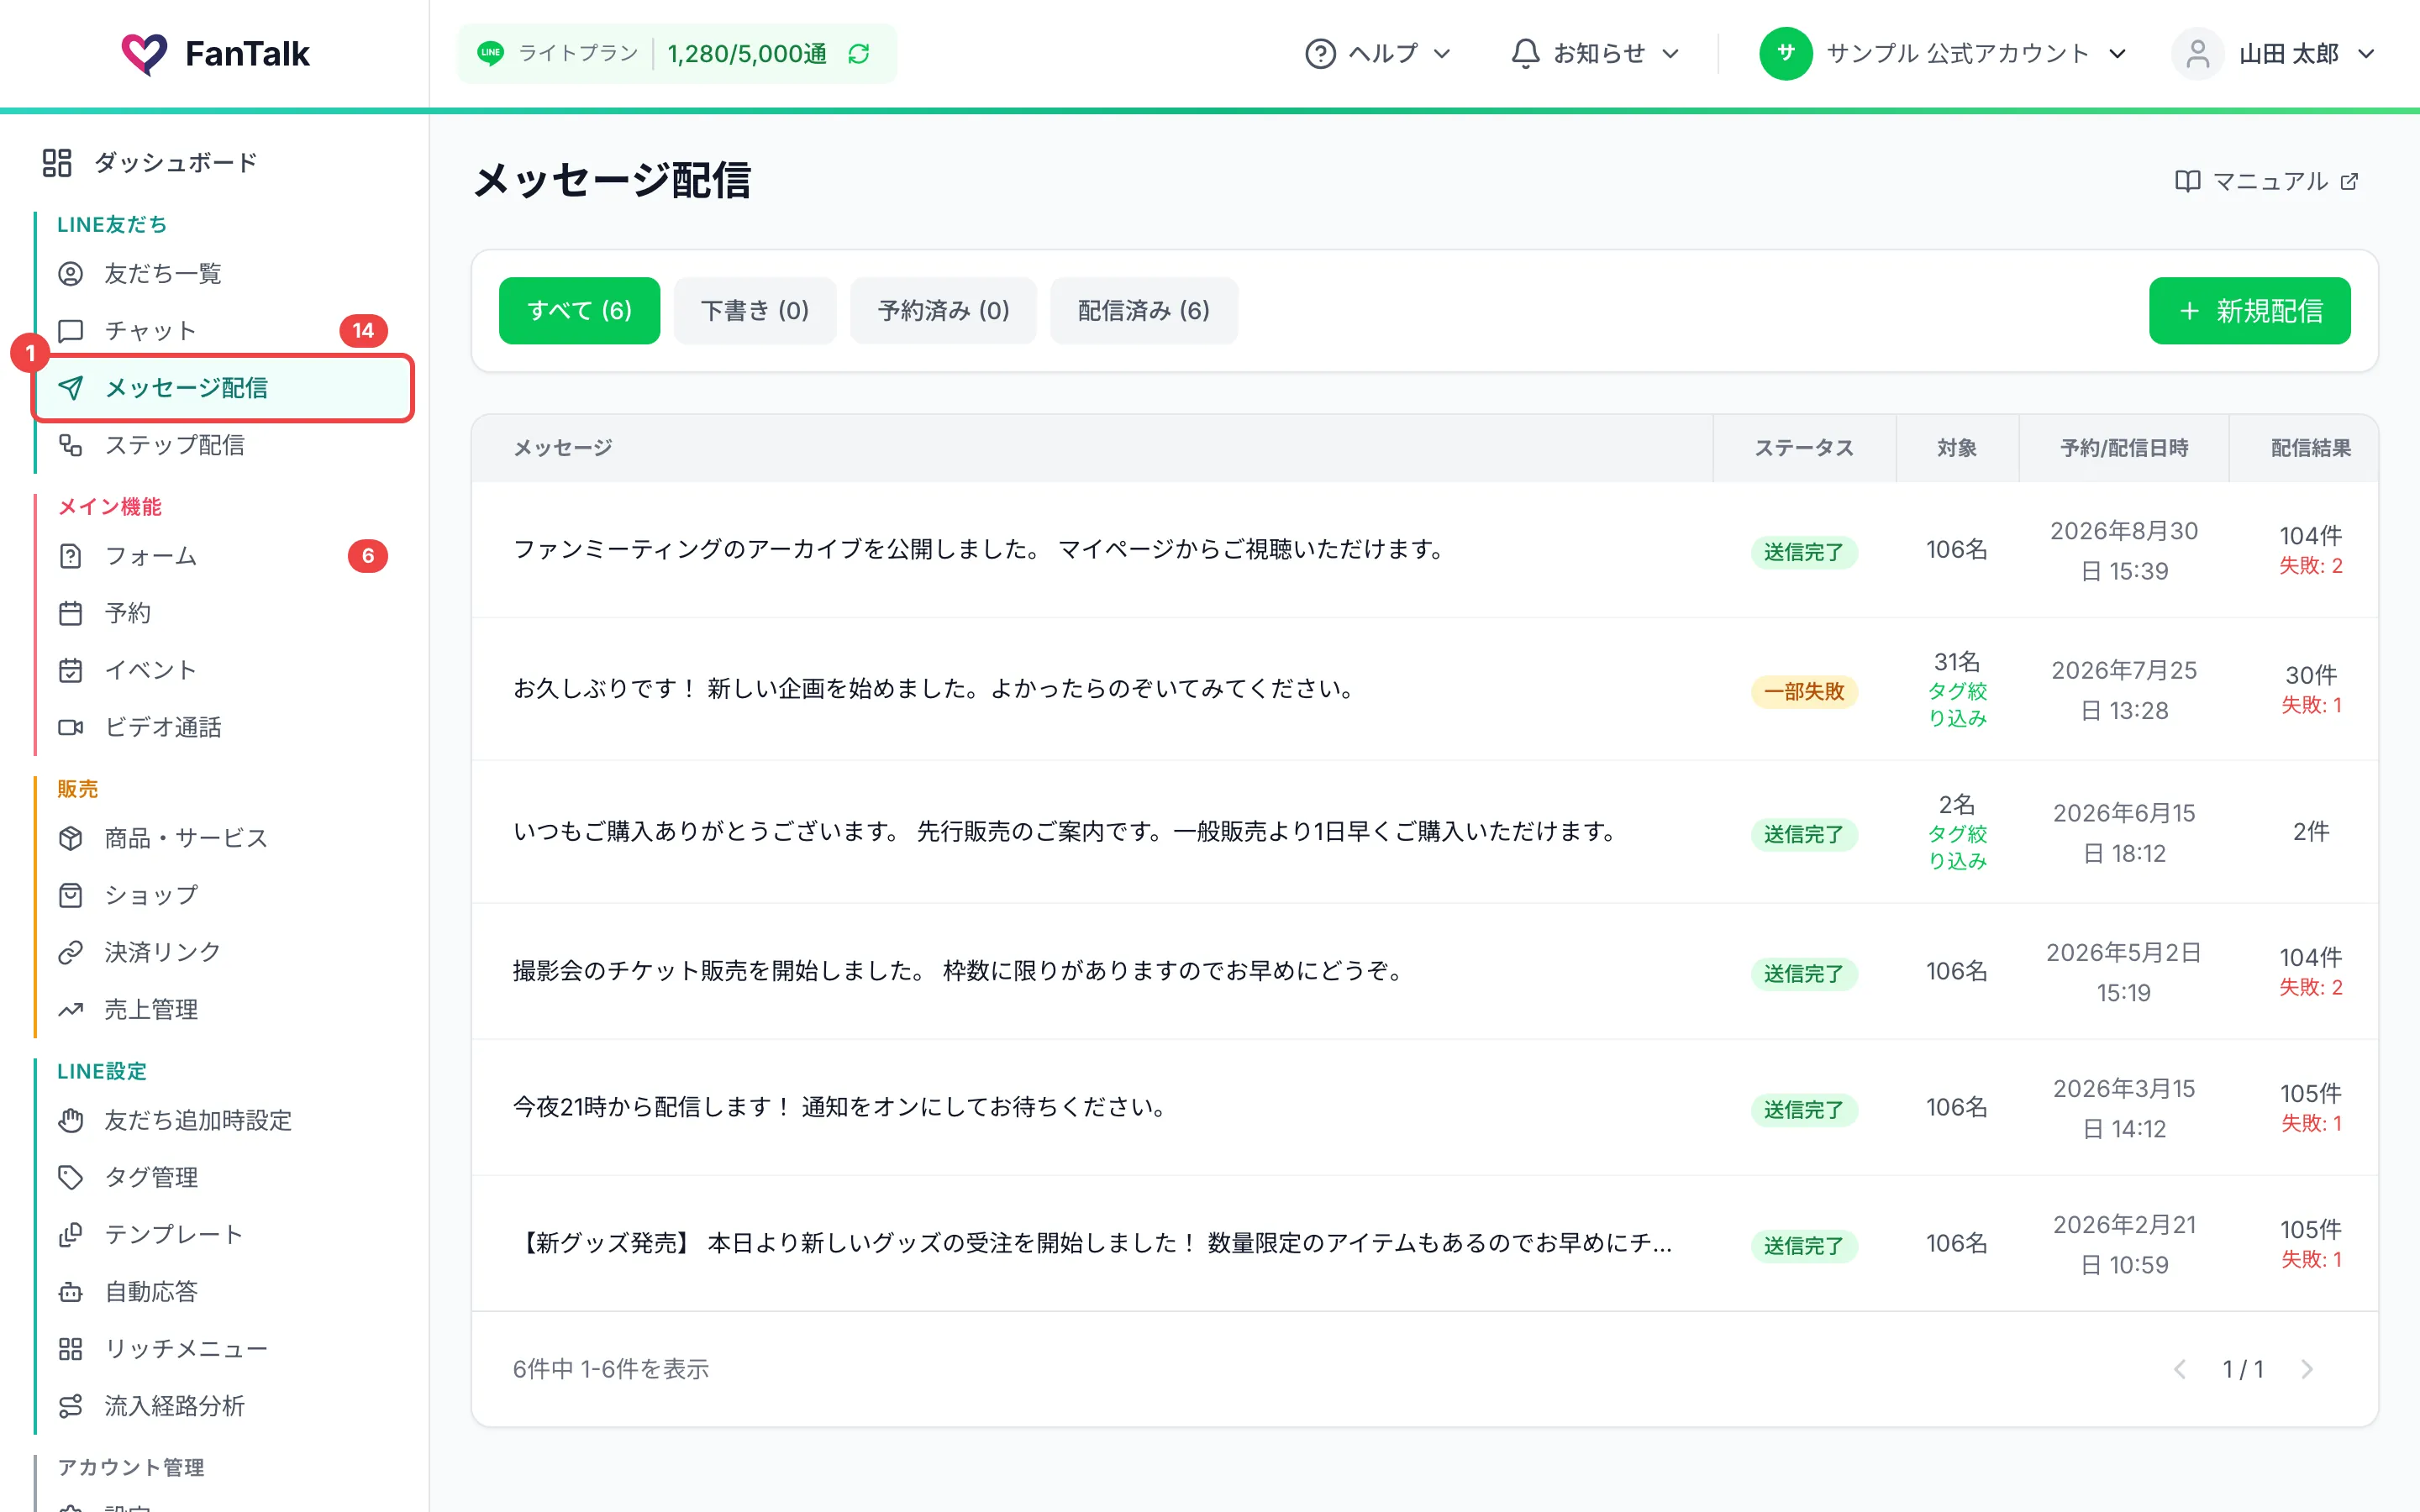
Task: Click the タグ管理 tag icon
Action: 71,1176
